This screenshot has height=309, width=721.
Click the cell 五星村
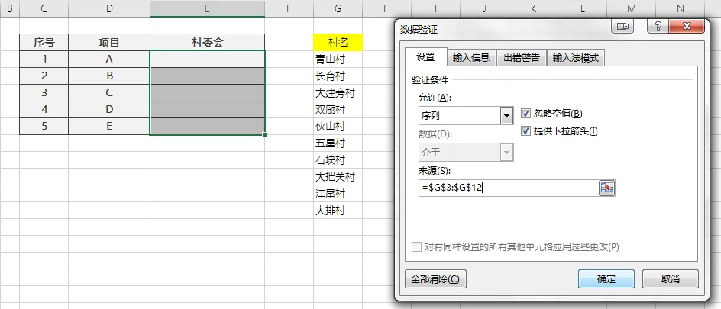338,143
